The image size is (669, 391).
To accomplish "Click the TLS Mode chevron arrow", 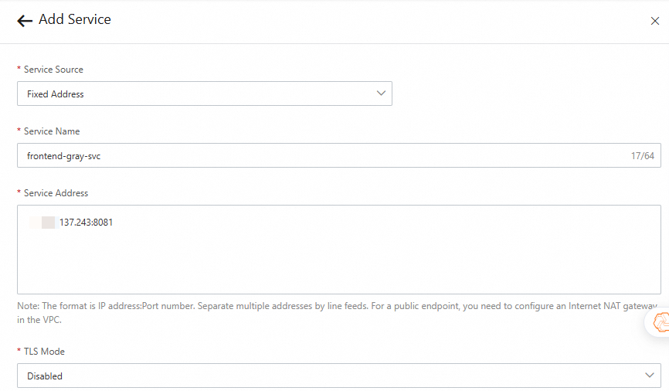I will (650, 376).
